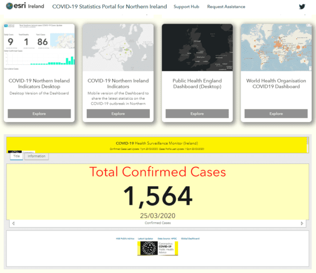Click the grey Northern Ireland map thumbnail

pyautogui.click(x=118, y=47)
